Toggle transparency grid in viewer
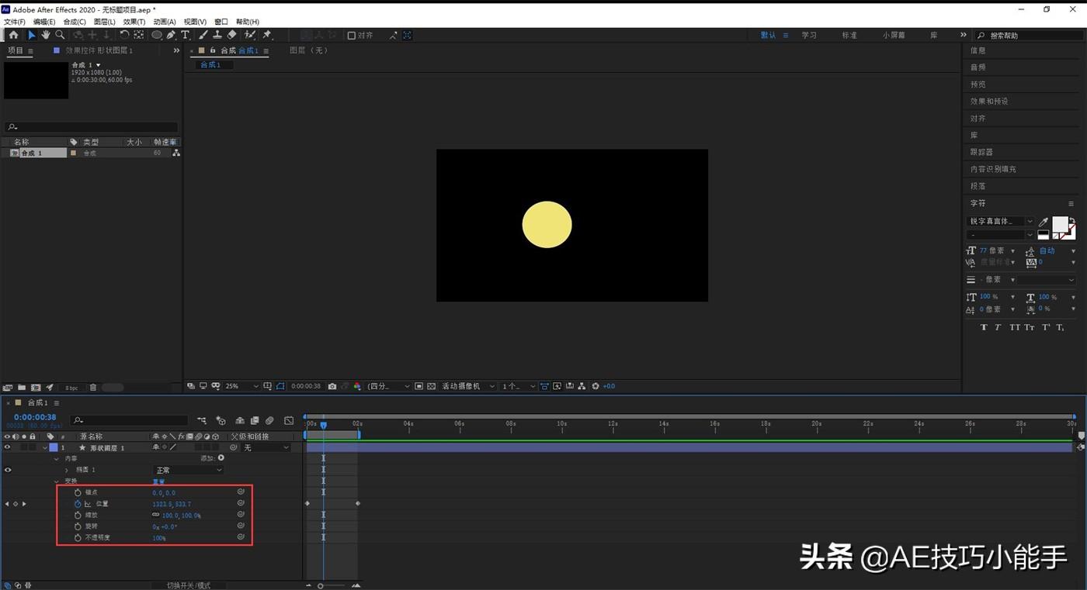The image size is (1087, 590). pyautogui.click(x=431, y=386)
